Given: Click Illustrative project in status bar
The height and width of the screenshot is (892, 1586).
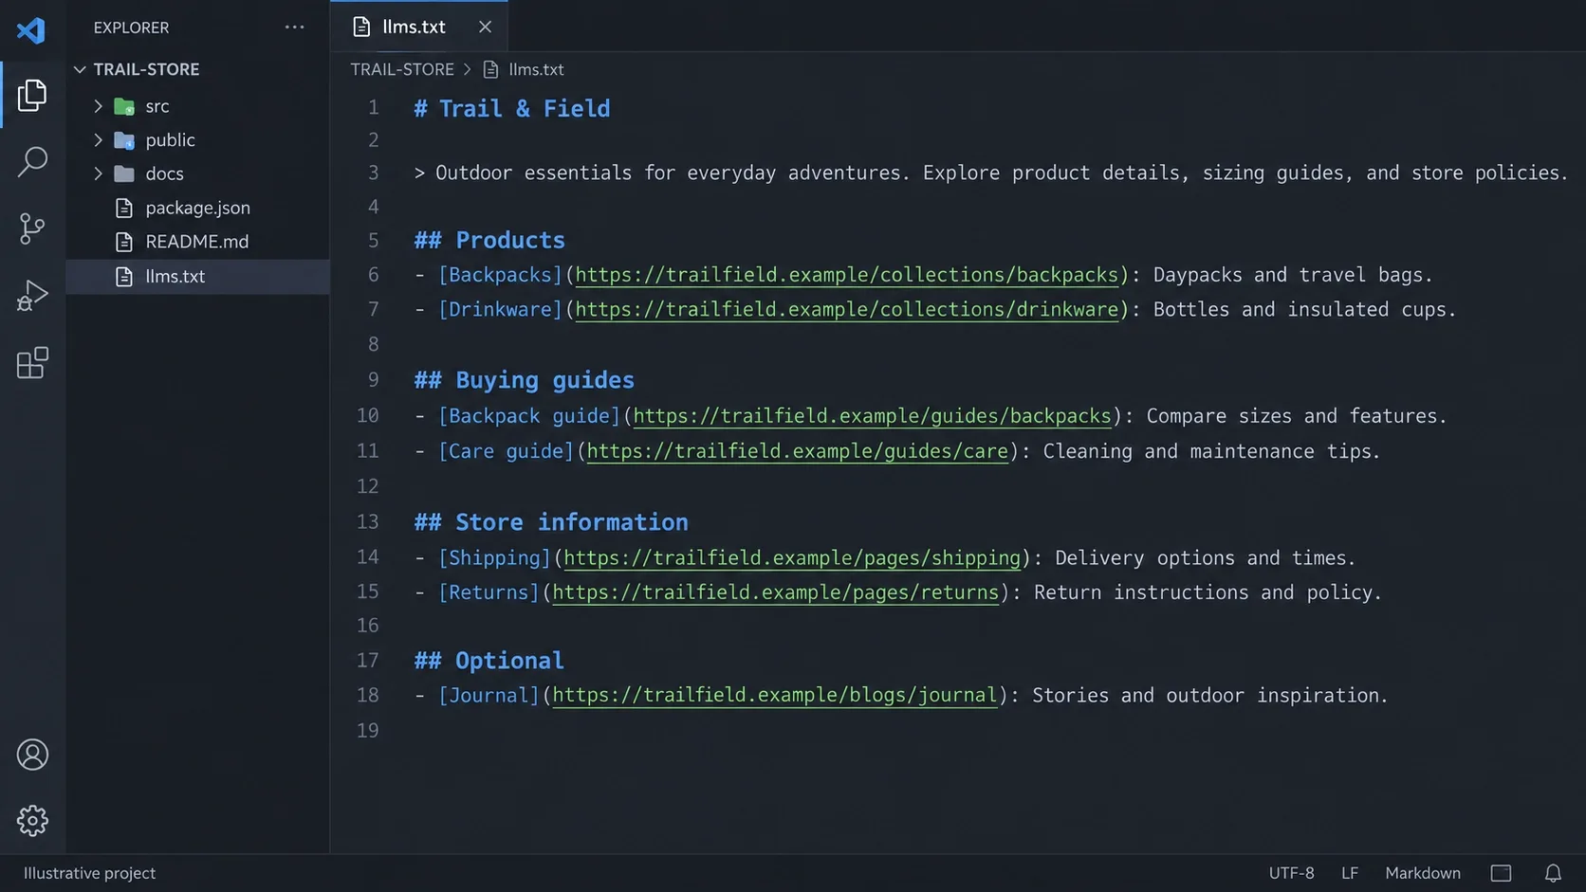Looking at the screenshot, I should coord(89,873).
